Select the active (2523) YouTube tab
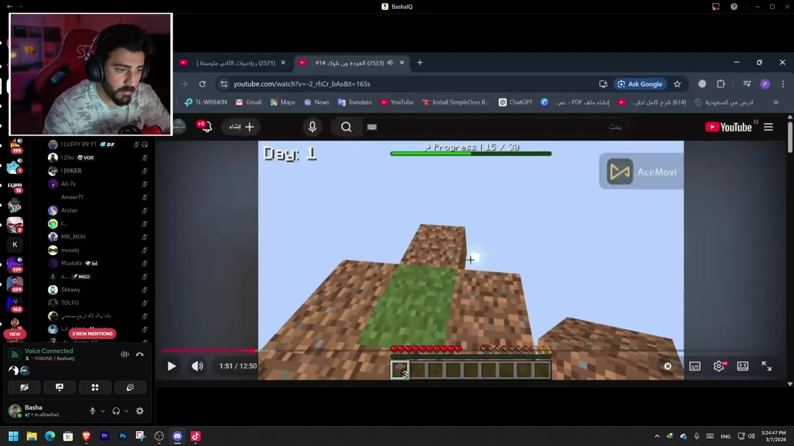The height and width of the screenshot is (446, 794). point(351,63)
